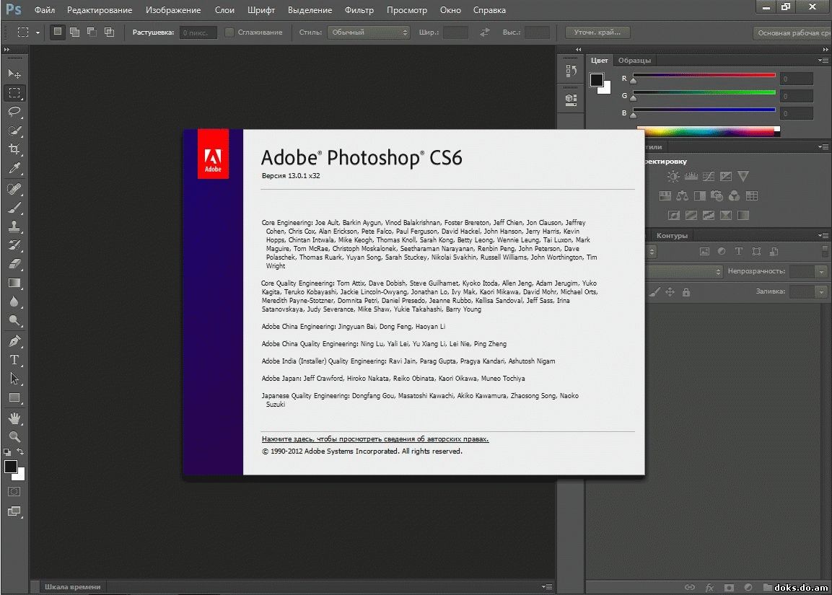Open the 3D panel icon

(571, 100)
